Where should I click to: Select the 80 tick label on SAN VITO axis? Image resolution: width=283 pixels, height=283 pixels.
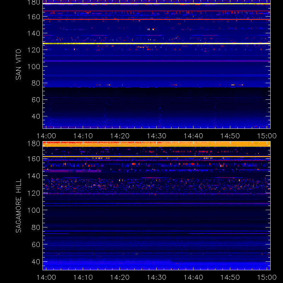point(36,83)
